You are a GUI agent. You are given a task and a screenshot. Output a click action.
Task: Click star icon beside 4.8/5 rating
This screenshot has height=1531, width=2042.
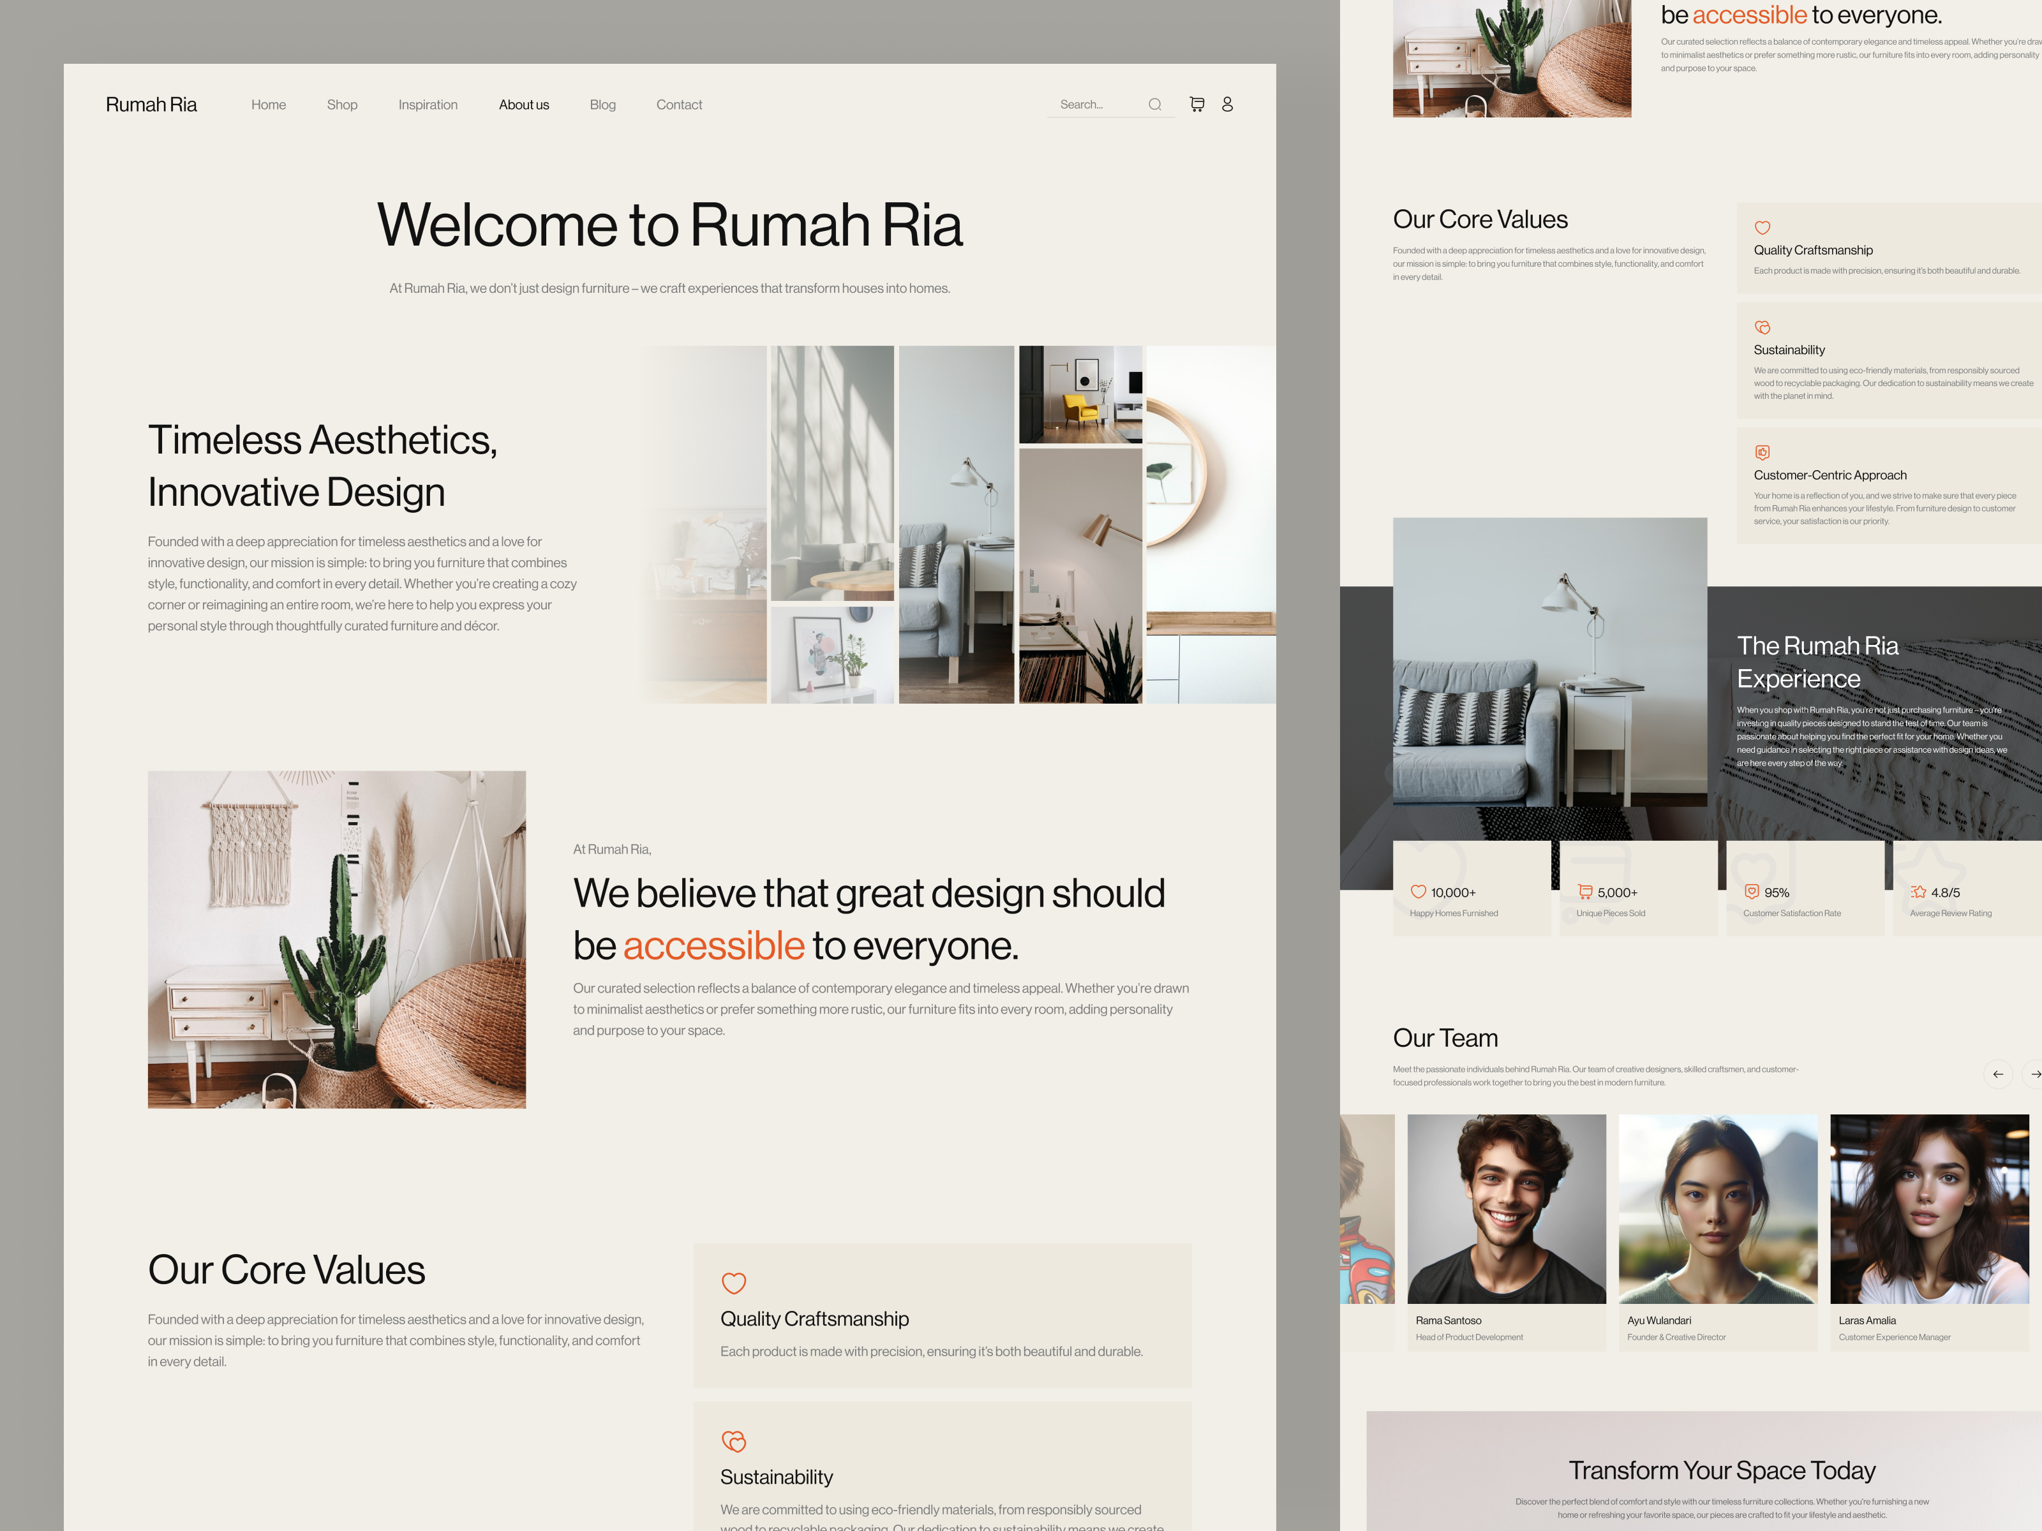pyautogui.click(x=1918, y=891)
